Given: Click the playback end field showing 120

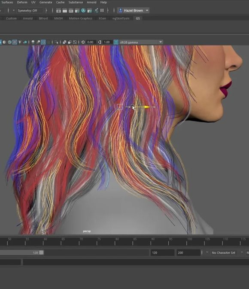Looking at the screenshot, I should click(162, 252).
